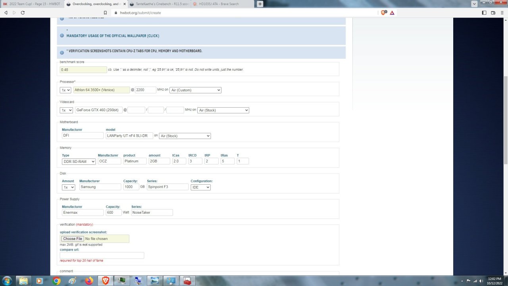Click the Choose File button
Viewport: 508px width, 286px height.
pos(72,239)
